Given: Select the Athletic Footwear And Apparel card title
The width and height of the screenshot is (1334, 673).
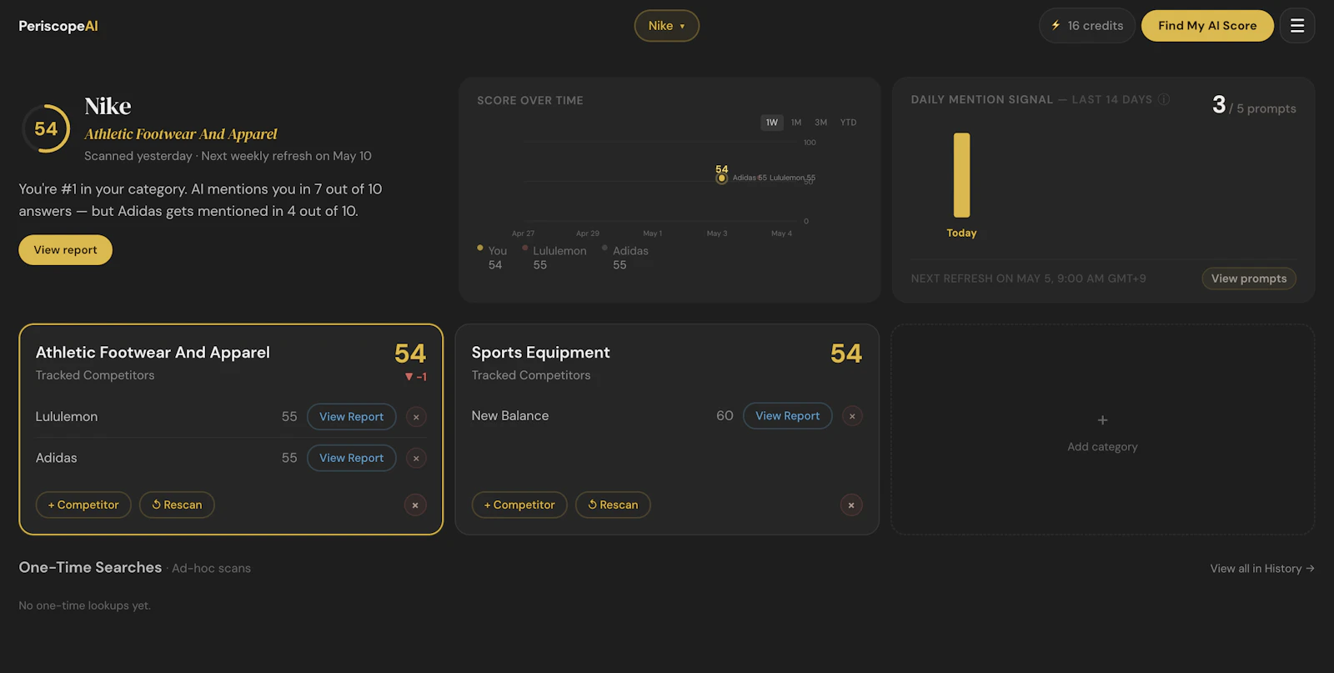Looking at the screenshot, I should (x=153, y=353).
